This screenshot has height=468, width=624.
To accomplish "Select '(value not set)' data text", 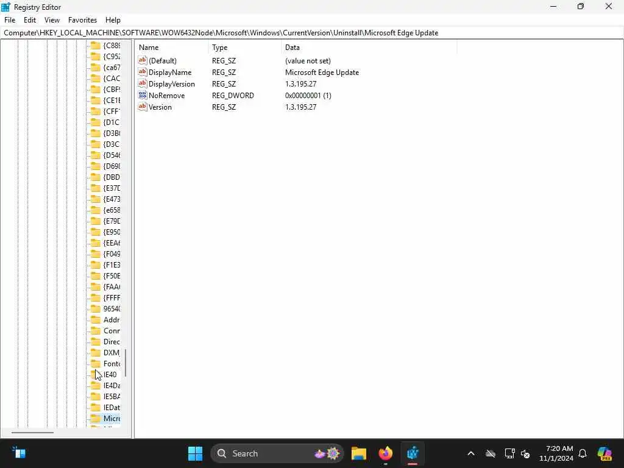I will point(308,61).
